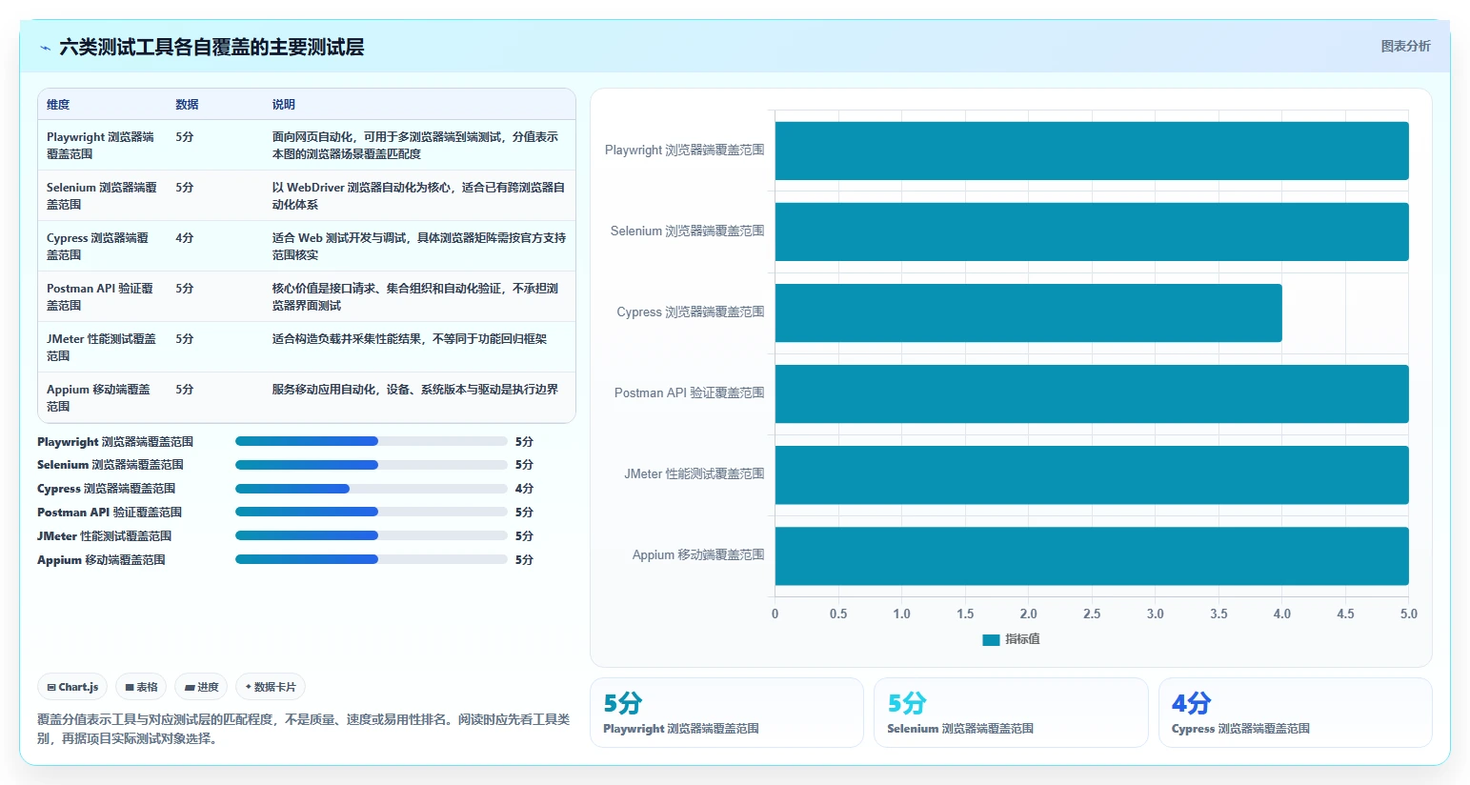Click the Selenium progress bar
This screenshot has height=785, width=1470.
[x=371, y=465]
